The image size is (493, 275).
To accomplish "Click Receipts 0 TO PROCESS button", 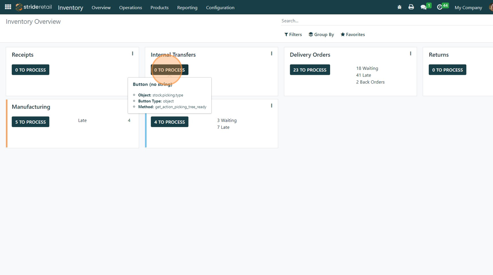I will point(30,70).
